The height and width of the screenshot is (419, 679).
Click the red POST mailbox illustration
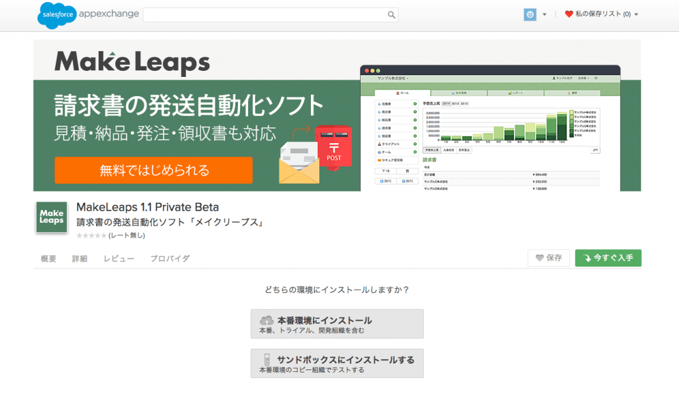(334, 148)
